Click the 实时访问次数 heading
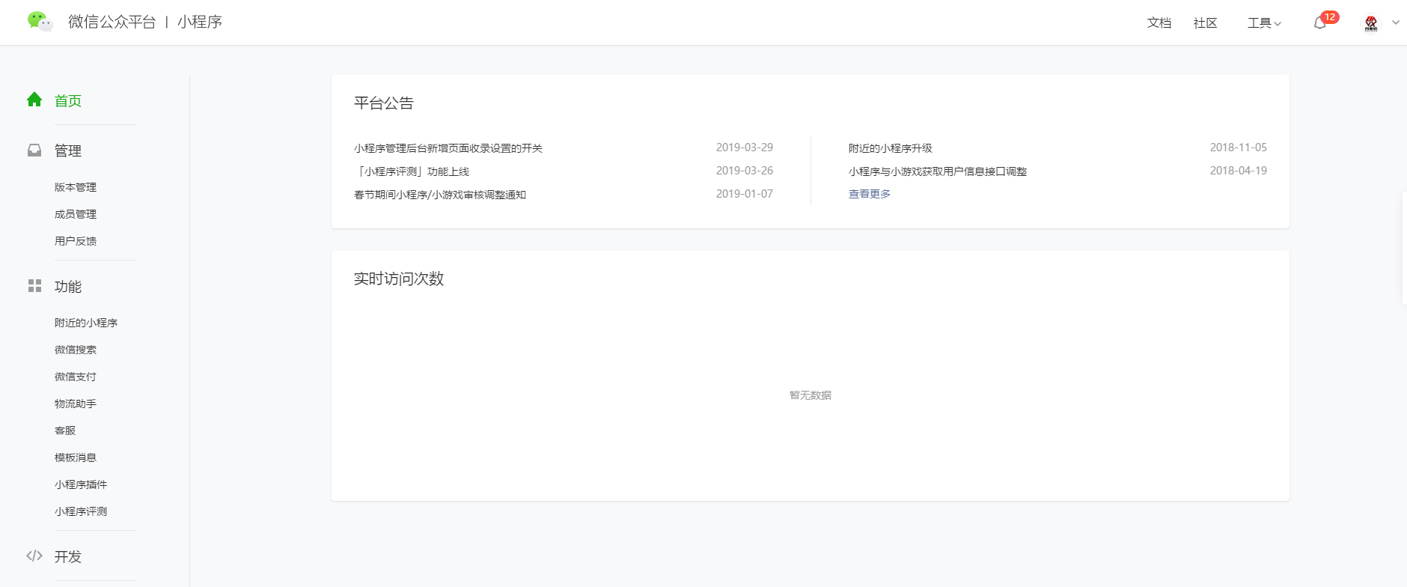Screen dimensions: 1407x587 coord(399,279)
